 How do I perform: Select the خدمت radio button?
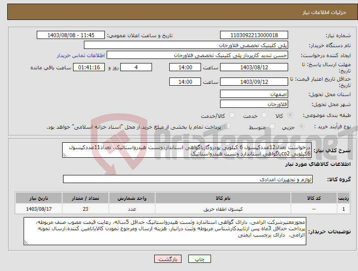(264, 115)
